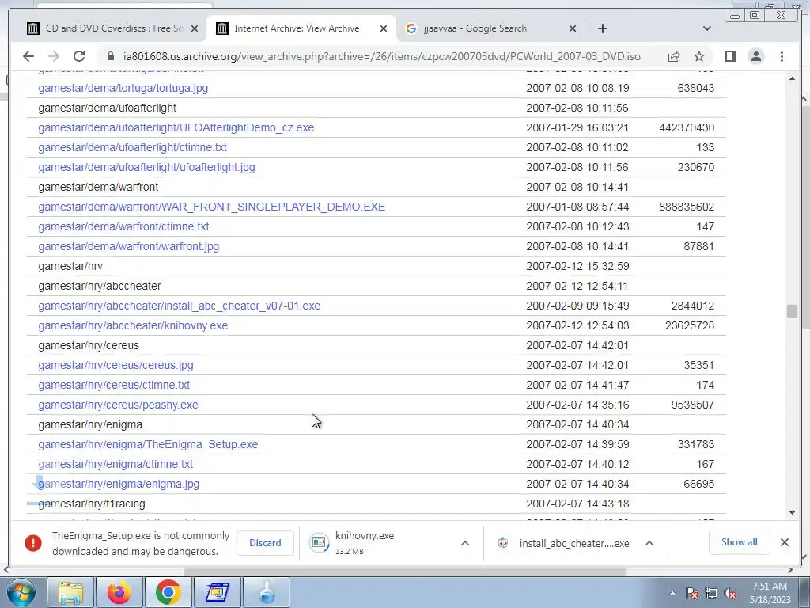Share this page via share icon
This screenshot has height=608, width=810.
coord(674,56)
